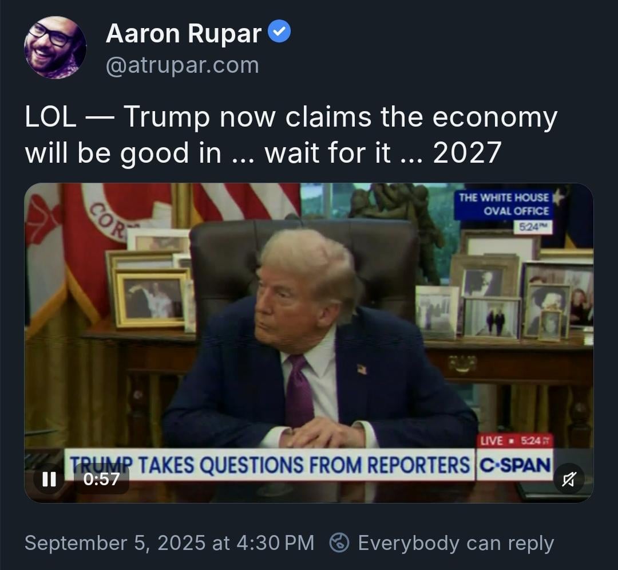Open the @atrupar.com handle link
This screenshot has height=570, width=618.
coord(183,65)
